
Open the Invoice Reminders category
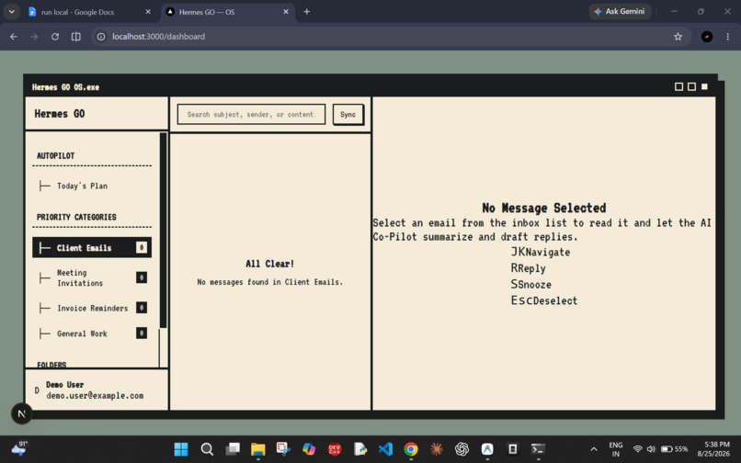[92, 308]
